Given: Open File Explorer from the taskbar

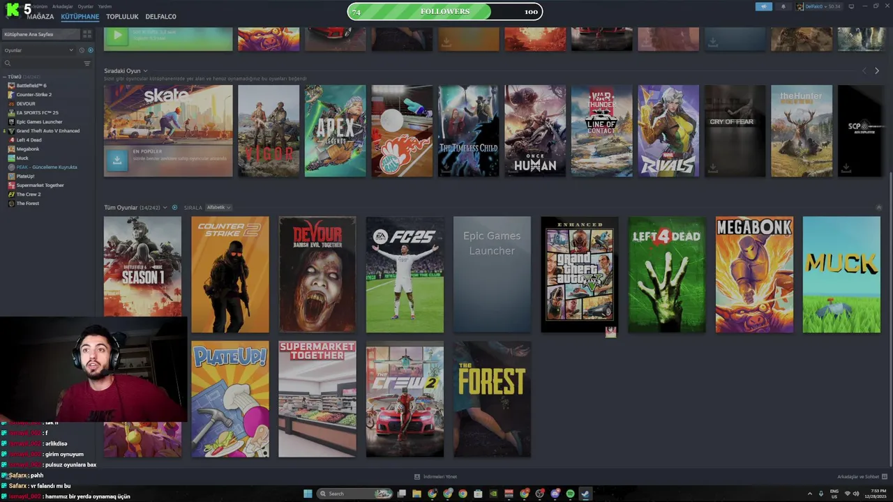Looking at the screenshot, I should (417, 494).
